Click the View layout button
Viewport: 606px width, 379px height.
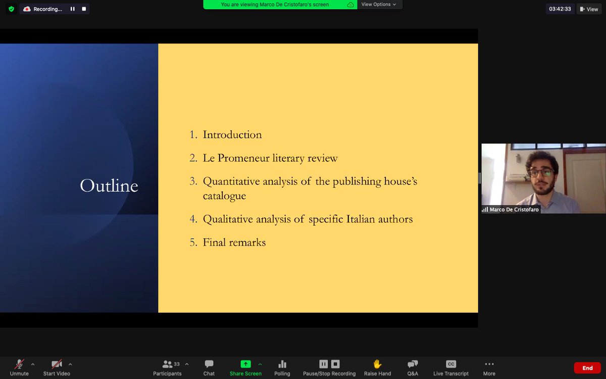tap(589, 9)
